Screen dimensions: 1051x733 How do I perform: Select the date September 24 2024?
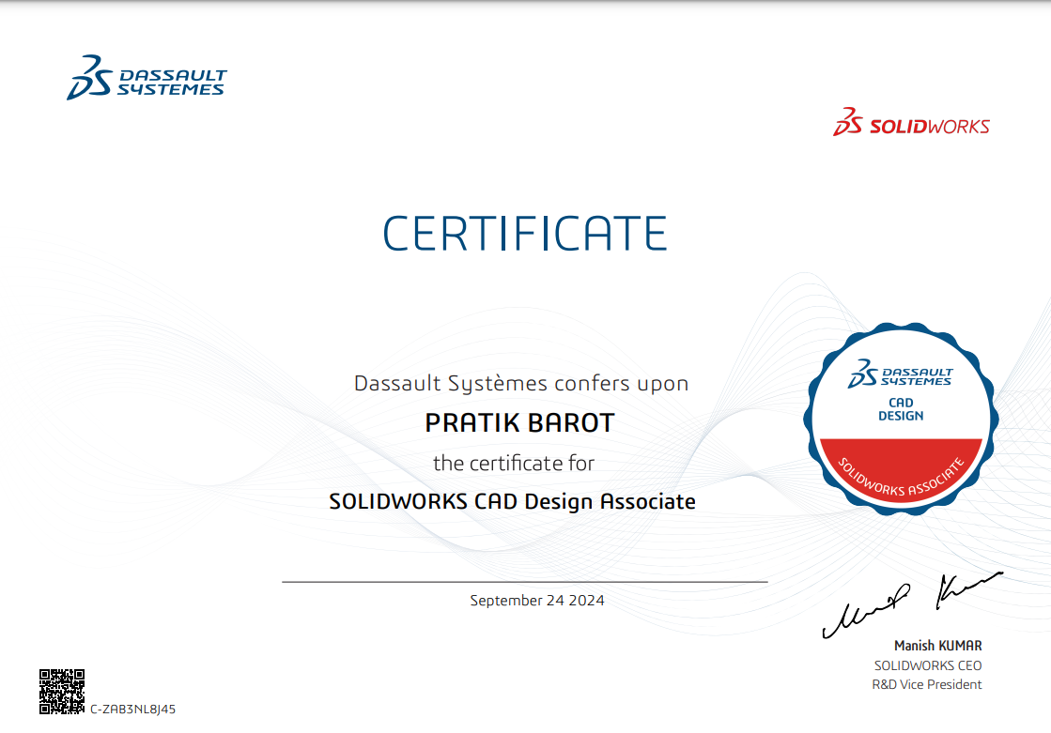536,601
